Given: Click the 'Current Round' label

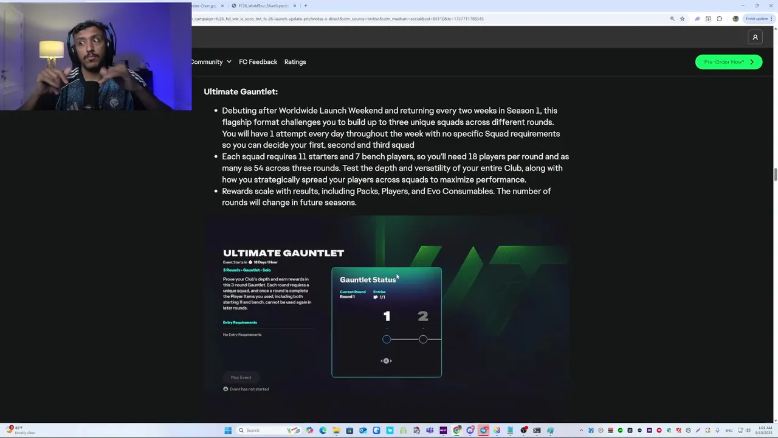Looking at the screenshot, I should (x=353, y=292).
